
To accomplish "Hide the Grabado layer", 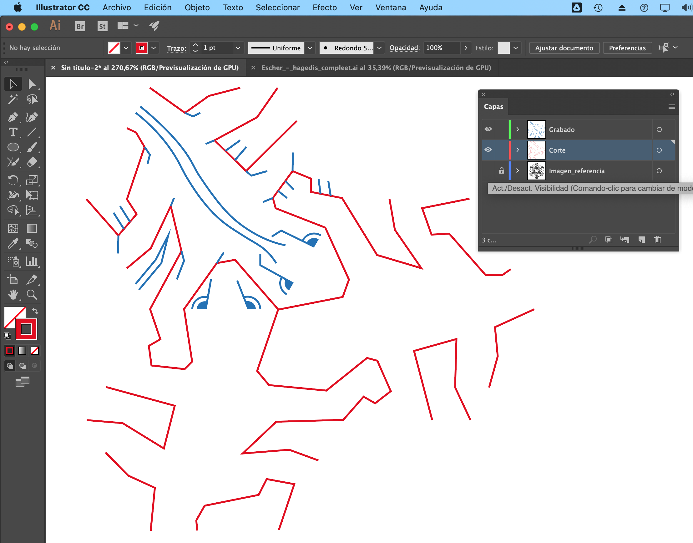I will tap(488, 129).
